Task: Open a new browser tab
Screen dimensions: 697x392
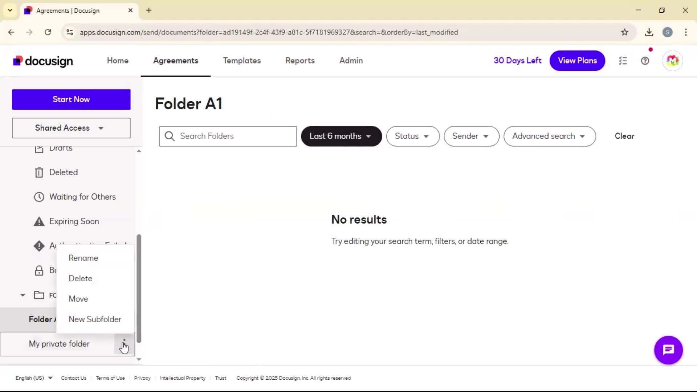Action: pos(149,10)
